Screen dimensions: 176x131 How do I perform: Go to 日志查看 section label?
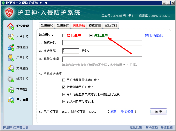(22, 100)
